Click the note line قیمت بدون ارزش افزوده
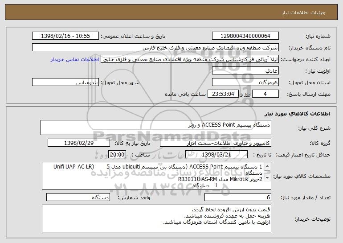The height and width of the screenshot is (243, 343). 231,210
